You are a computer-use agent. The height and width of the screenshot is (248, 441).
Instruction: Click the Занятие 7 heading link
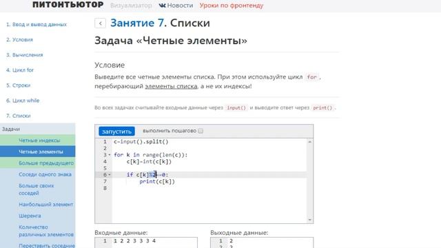[137, 23]
